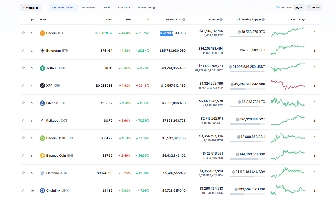Click info icon beside Litecoin circulating supply
Image resolution: width=335 pixels, height=197 pixels.
tap(239, 102)
